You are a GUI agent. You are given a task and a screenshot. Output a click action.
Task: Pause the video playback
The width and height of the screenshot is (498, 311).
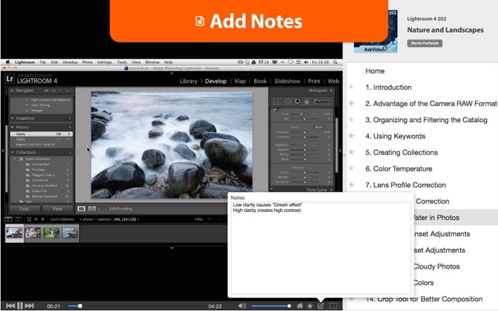coord(19,306)
